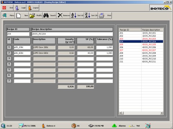Click the recipe list scroll right arrow
The width and height of the screenshot is (173, 129).
[x=162, y=113]
